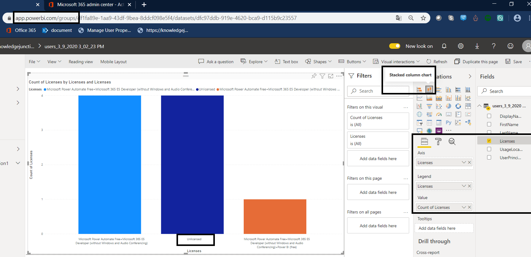Click the Refresh button
The height and width of the screenshot is (257, 531).
[437, 62]
